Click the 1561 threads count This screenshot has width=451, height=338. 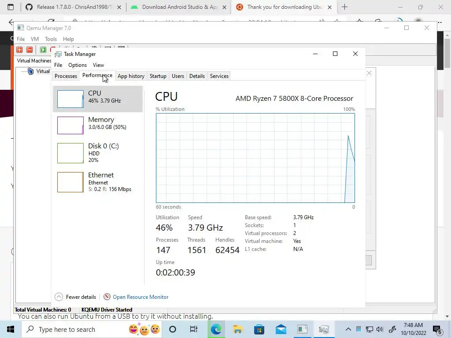click(x=197, y=250)
